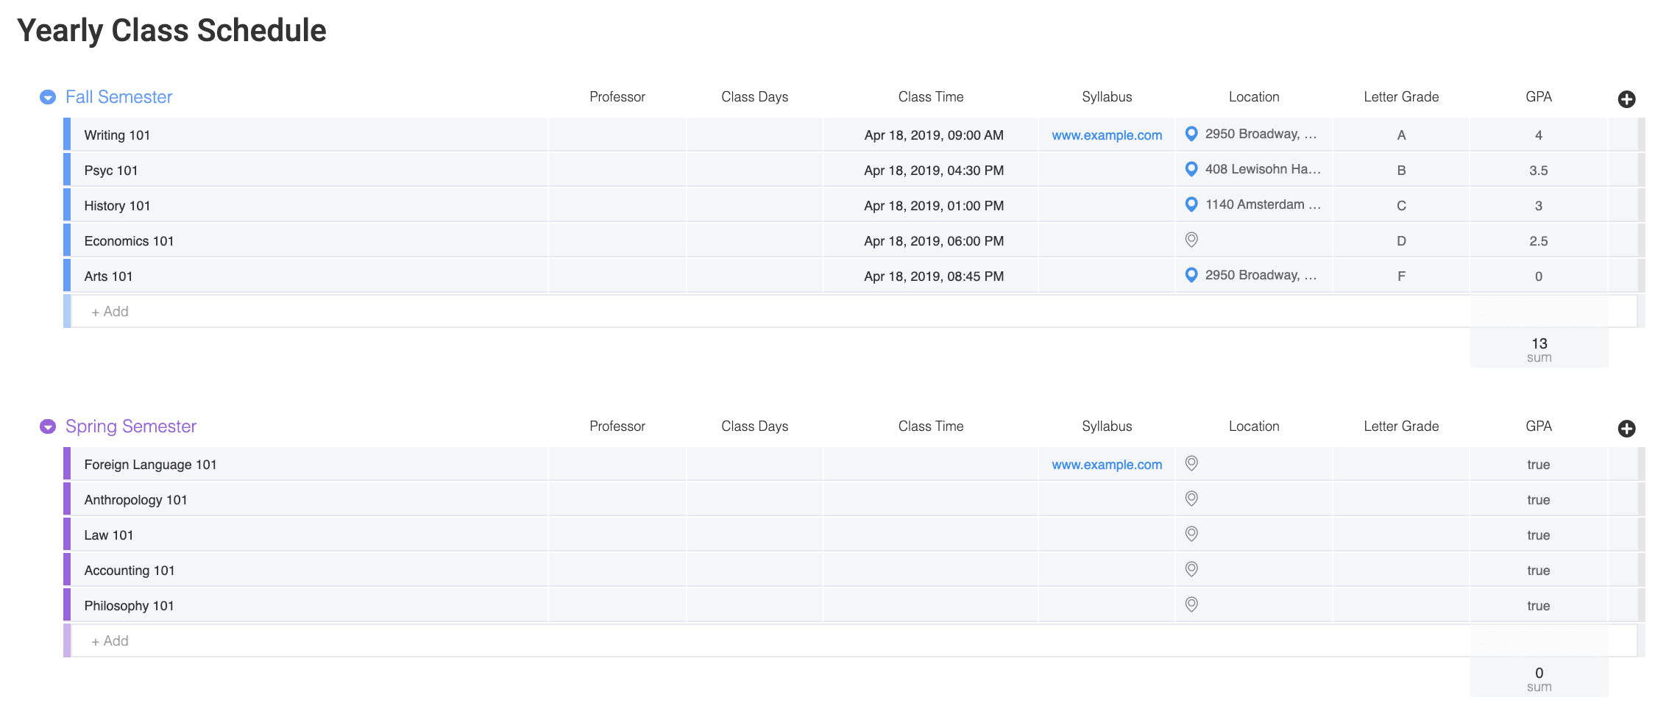Screen dimensions: 1669x725
Task: Click Arts 101 class time 08:45 PM
Action: 934,276
